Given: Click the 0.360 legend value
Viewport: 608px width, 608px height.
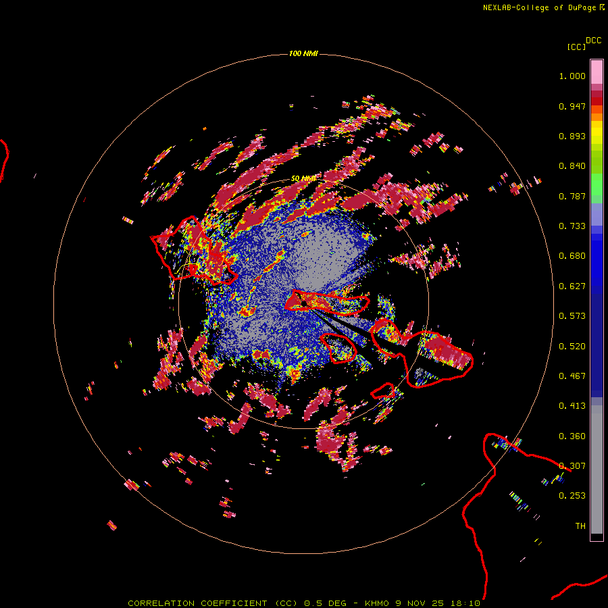Looking at the screenshot, I should [572, 436].
